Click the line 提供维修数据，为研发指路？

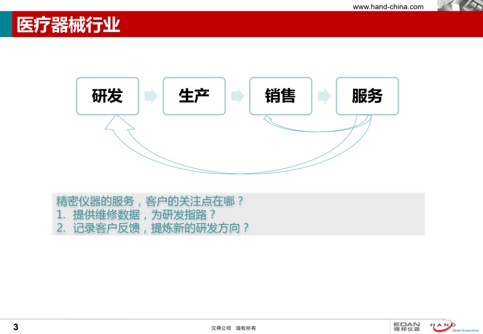pyautogui.click(x=144, y=214)
